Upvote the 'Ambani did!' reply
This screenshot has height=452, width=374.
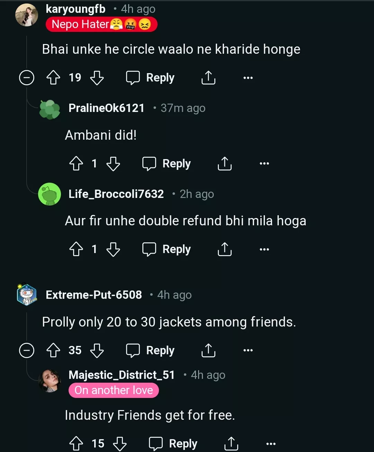[76, 164]
